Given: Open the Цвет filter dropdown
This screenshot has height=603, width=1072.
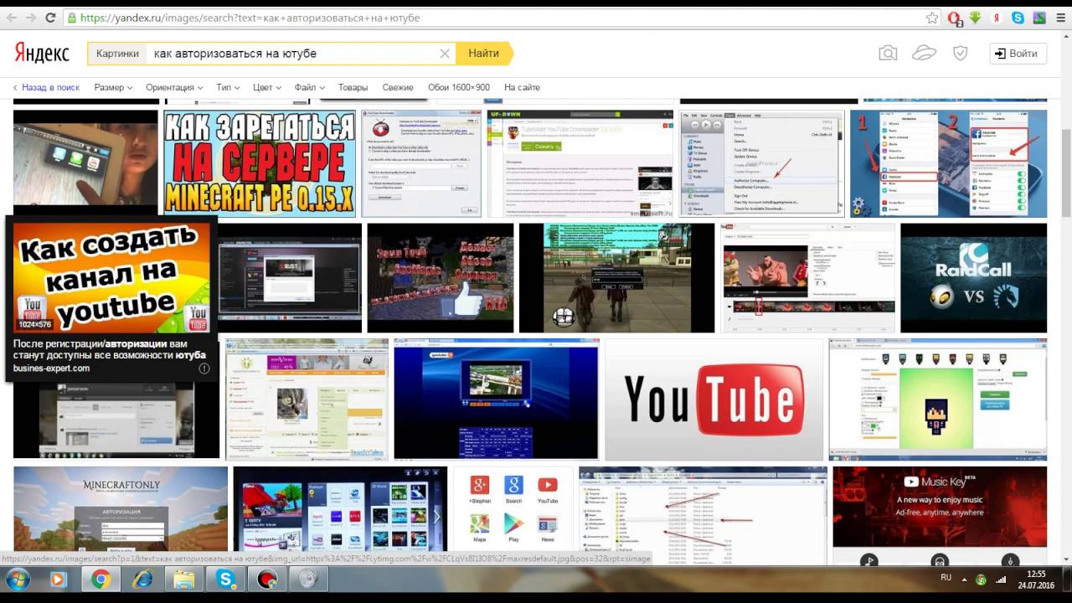Looking at the screenshot, I should (267, 87).
